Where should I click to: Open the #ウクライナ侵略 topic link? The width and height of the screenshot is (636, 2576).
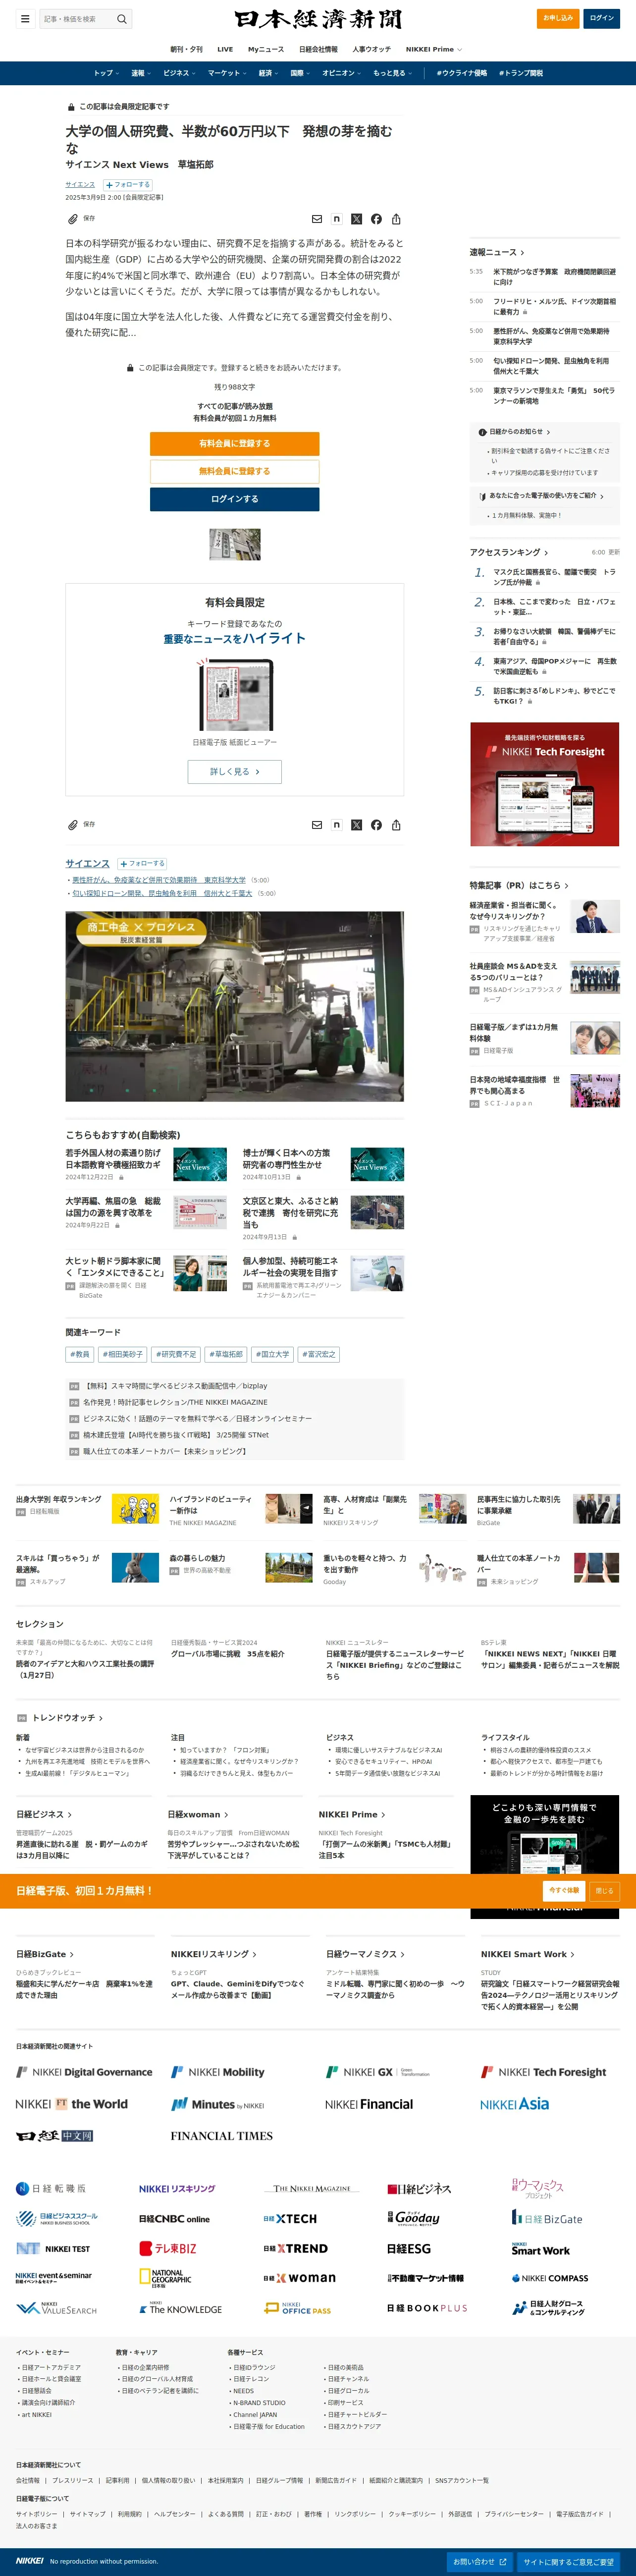(x=462, y=73)
